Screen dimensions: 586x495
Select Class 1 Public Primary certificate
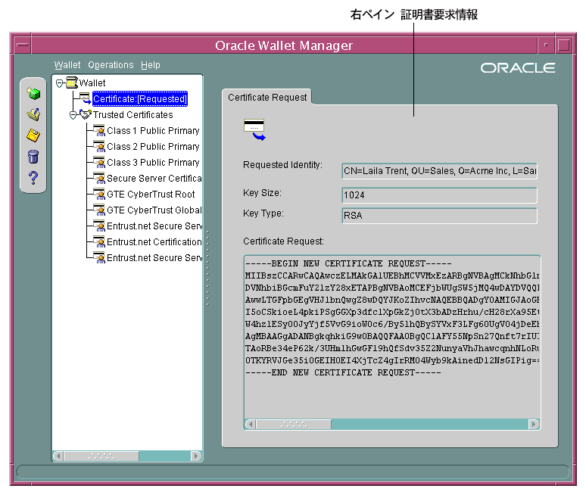(x=153, y=130)
